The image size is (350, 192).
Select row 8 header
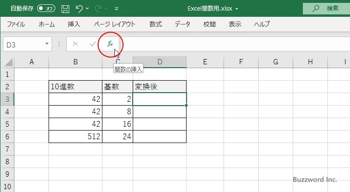[7, 161]
